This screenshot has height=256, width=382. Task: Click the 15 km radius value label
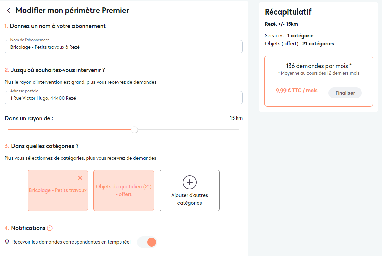[236, 118]
